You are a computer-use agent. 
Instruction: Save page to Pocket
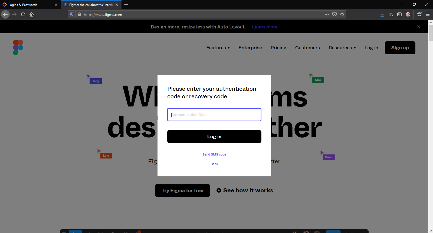[334, 14]
